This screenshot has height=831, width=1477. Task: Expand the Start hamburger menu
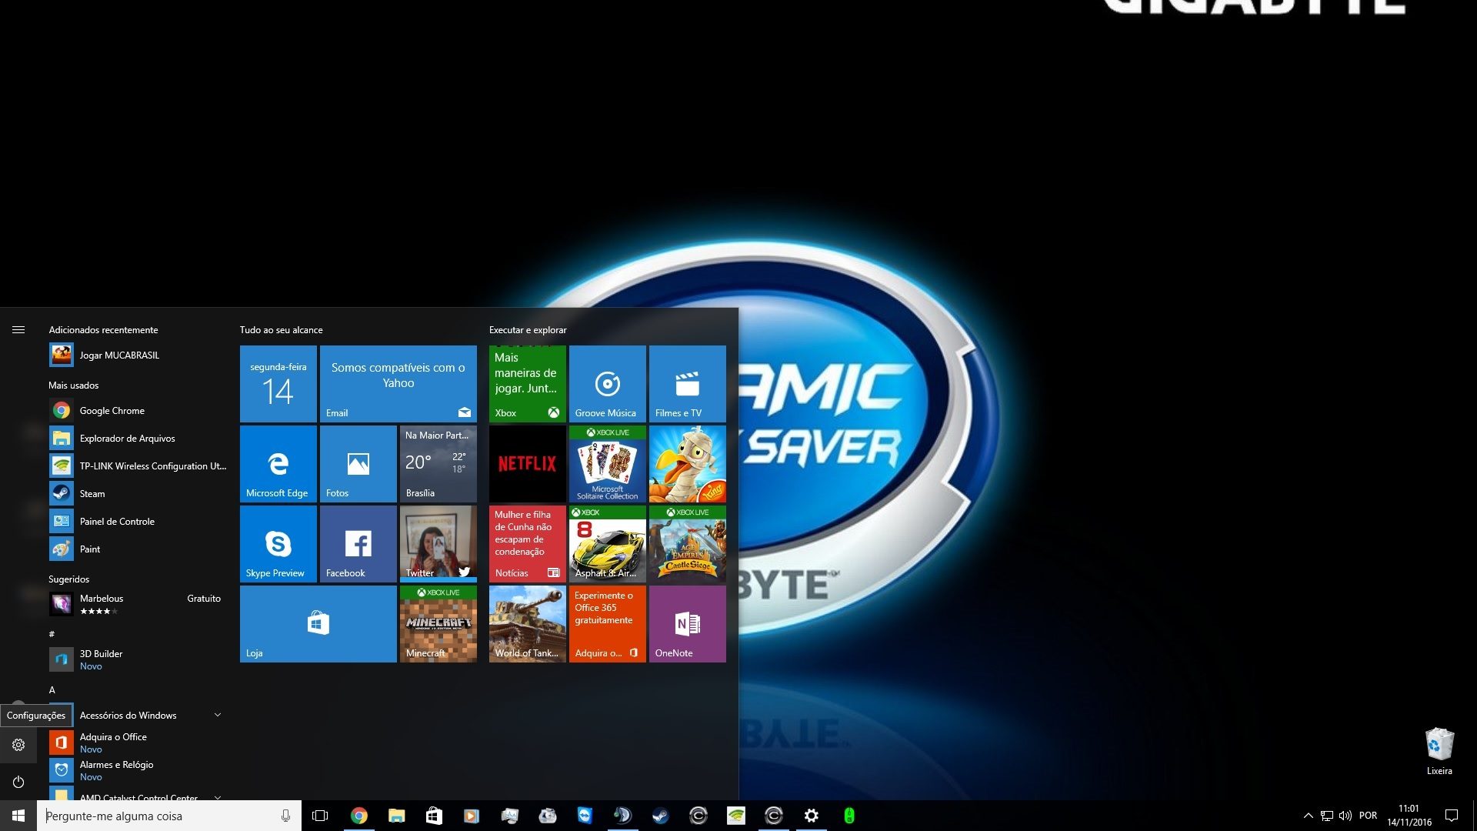pos(18,329)
